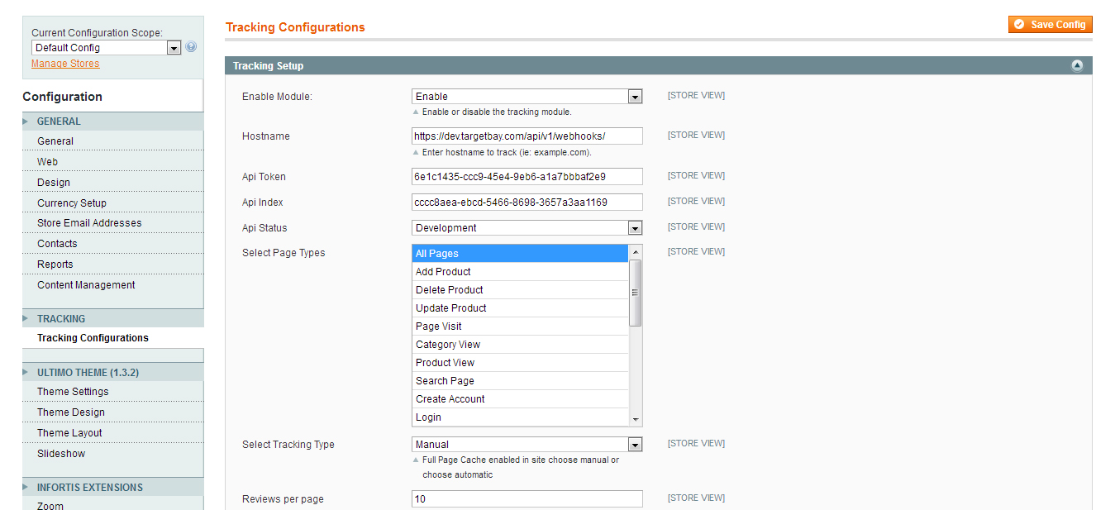
Task: Go to Theme Settings under Ultimo Theme
Action: [72, 391]
